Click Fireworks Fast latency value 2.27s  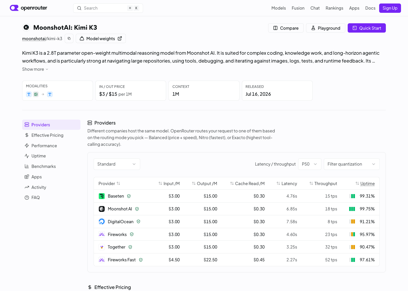click(292, 260)
